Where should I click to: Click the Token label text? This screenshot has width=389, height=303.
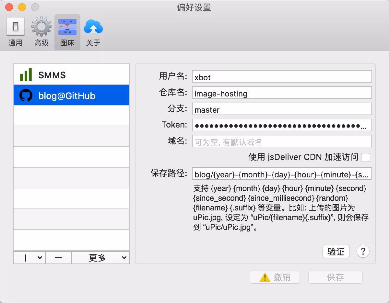[x=174, y=125]
